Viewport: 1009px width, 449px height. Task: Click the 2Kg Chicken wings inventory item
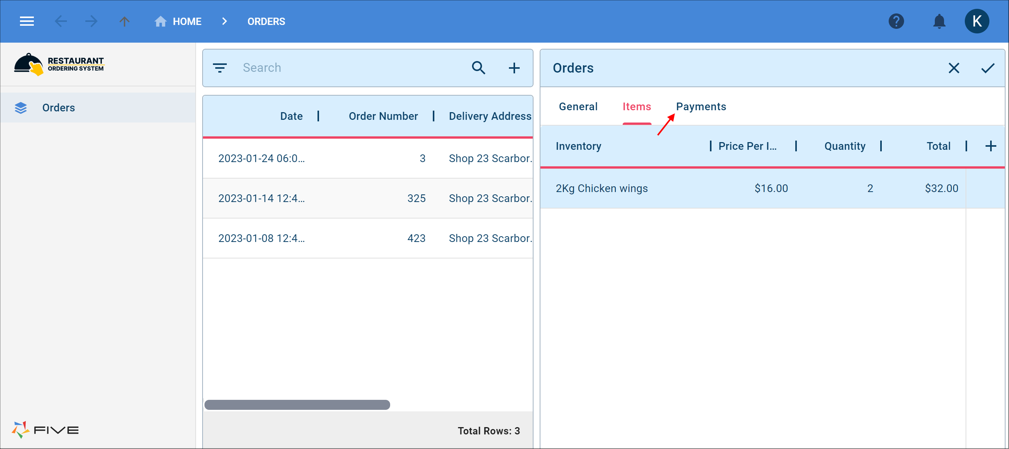click(x=600, y=187)
